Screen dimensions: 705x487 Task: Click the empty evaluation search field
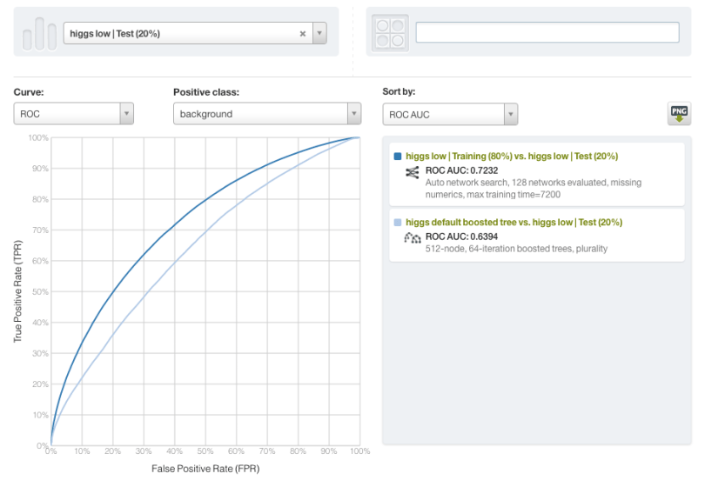click(547, 32)
